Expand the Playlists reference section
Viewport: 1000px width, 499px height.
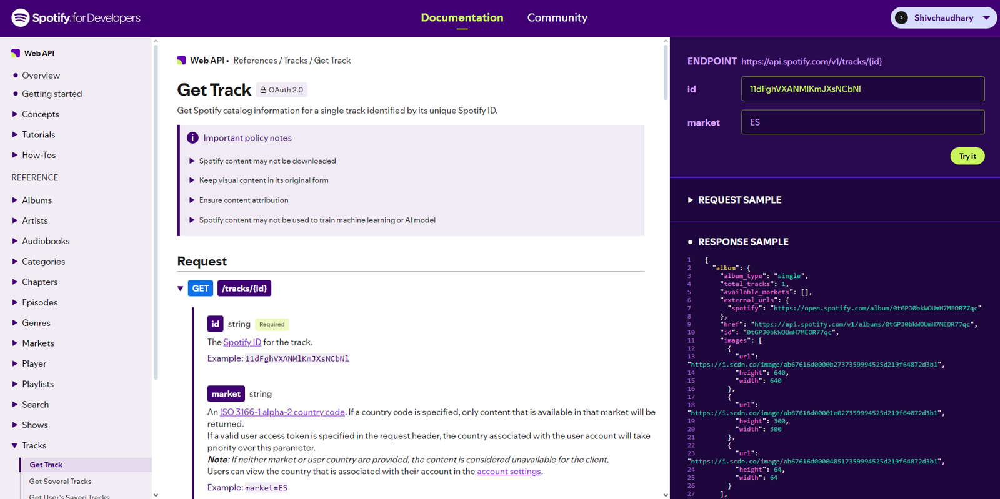32,384
